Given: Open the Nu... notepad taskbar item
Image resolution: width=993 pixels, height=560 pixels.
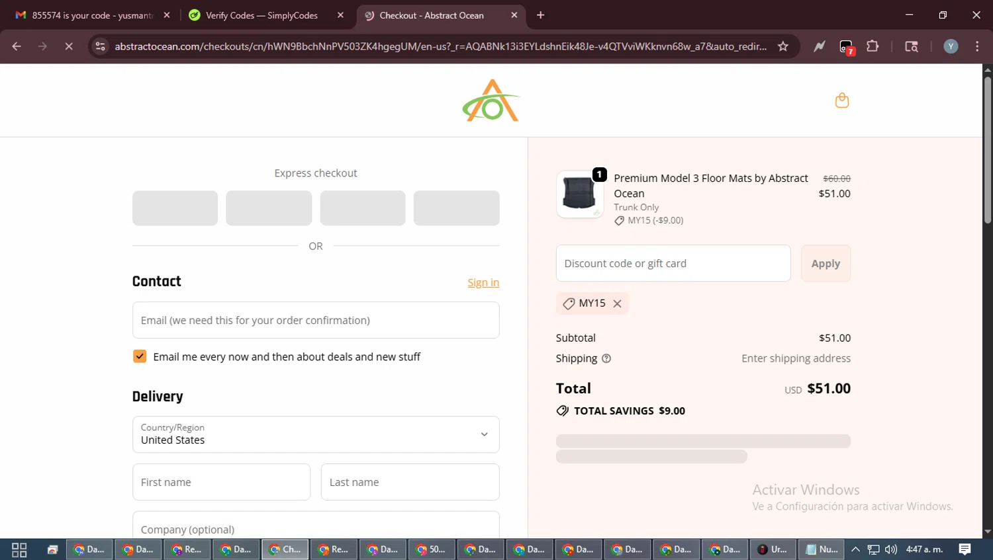Looking at the screenshot, I should click(x=822, y=549).
